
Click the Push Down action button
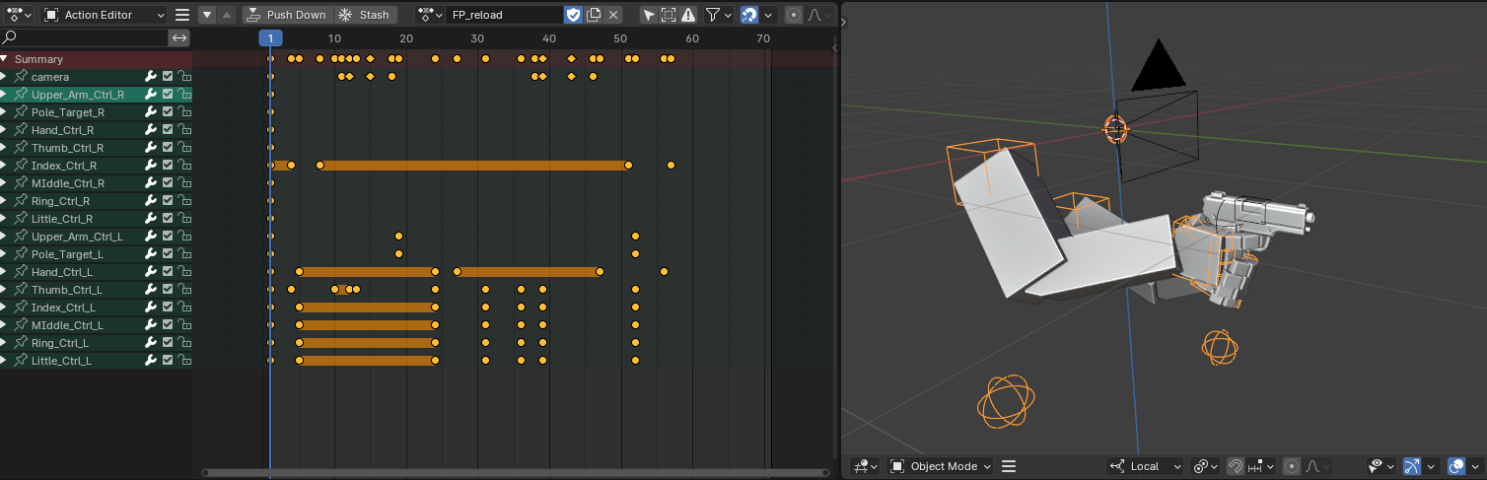coord(286,15)
